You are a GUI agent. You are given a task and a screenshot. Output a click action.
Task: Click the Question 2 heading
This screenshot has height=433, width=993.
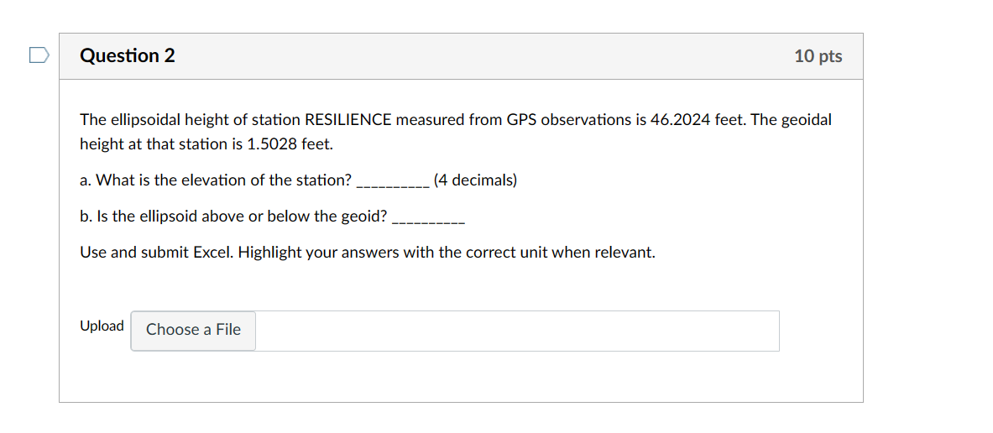pyautogui.click(x=128, y=56)
